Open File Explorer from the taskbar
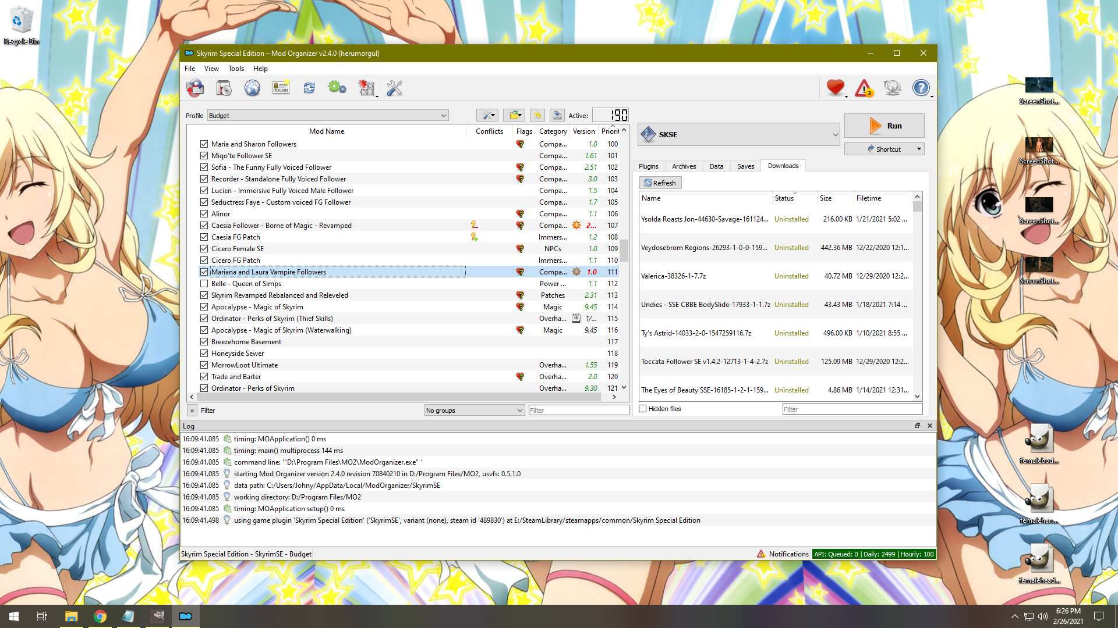 (x=72, y=616)
